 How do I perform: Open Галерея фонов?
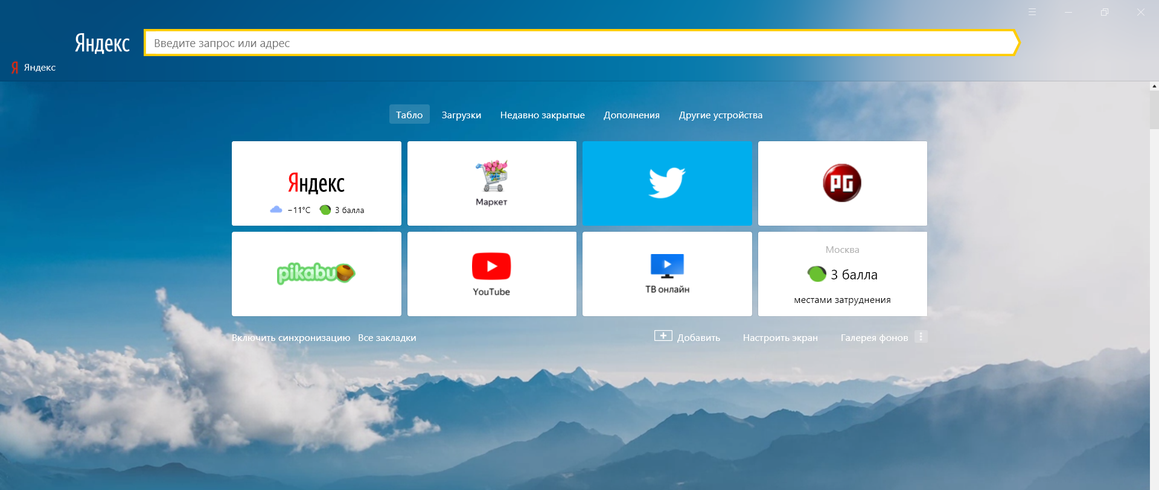tap(874, 338)
